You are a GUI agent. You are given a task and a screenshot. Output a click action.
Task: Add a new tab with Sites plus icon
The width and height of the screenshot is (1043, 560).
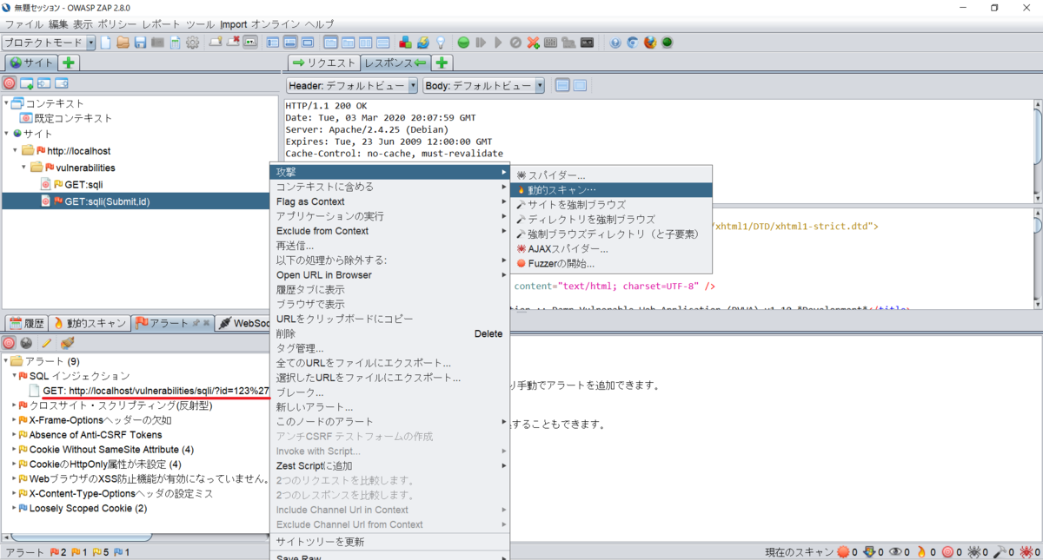69,63
